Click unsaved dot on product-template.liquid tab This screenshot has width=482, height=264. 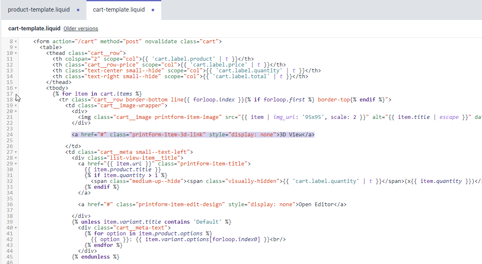pos(78,10)
